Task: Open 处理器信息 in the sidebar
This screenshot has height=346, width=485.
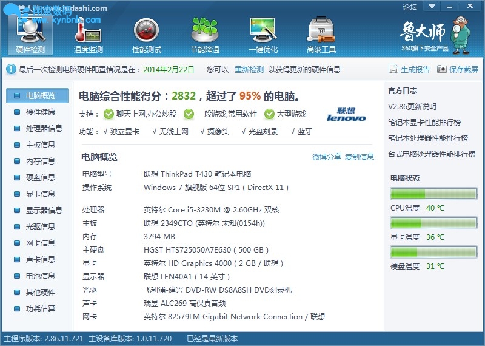Action: point(38,128)
